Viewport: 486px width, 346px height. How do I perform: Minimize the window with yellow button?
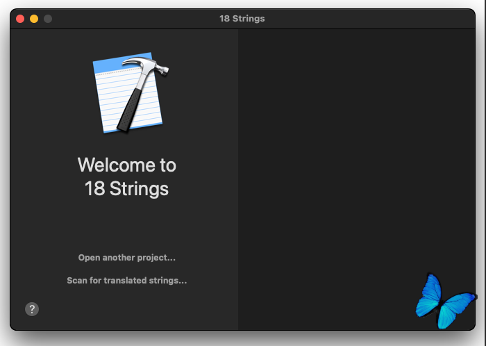coord(34,19)
